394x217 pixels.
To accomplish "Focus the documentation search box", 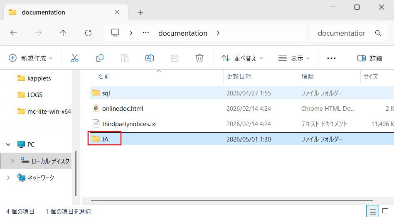I will point(341,33).
